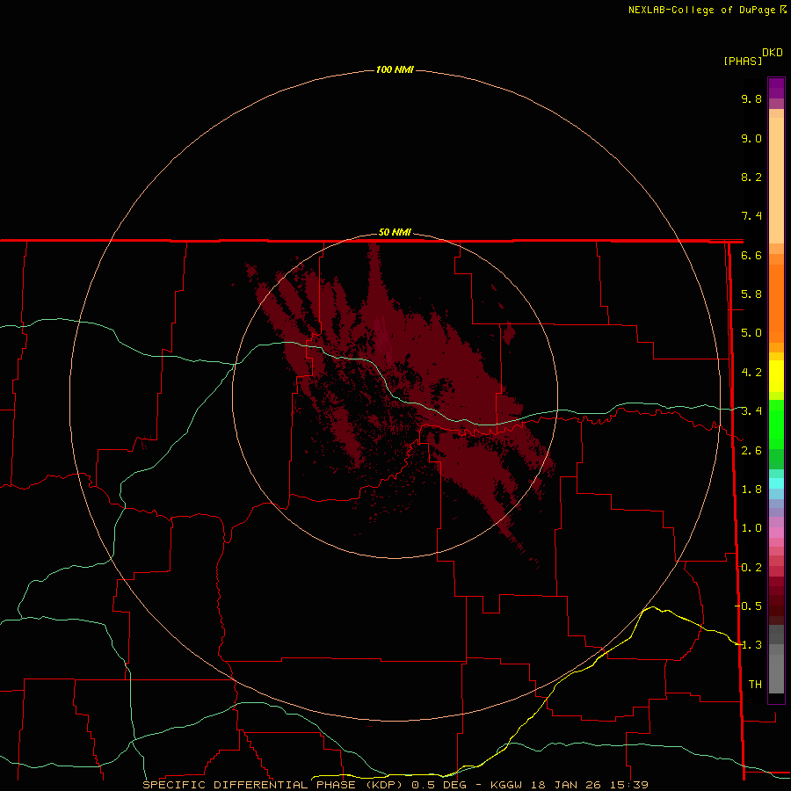Click the DKD label above the color scale

773,53
